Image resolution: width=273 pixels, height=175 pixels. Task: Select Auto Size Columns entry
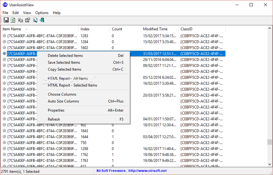point(84,101)
